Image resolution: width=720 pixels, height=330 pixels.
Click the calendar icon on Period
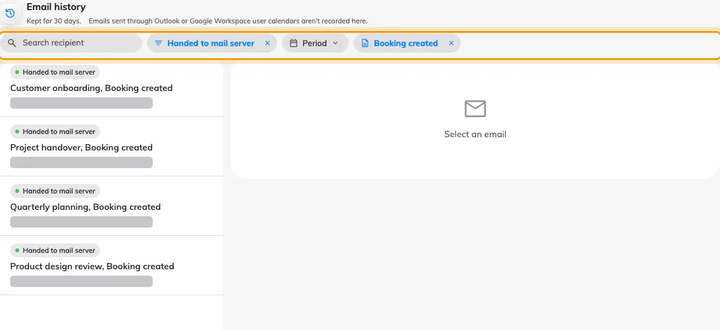click(294, 43)
